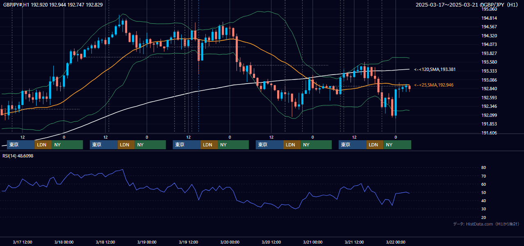
Task: Click the RSI(14) 48.6098 indicator label
Action: [18, 156]
